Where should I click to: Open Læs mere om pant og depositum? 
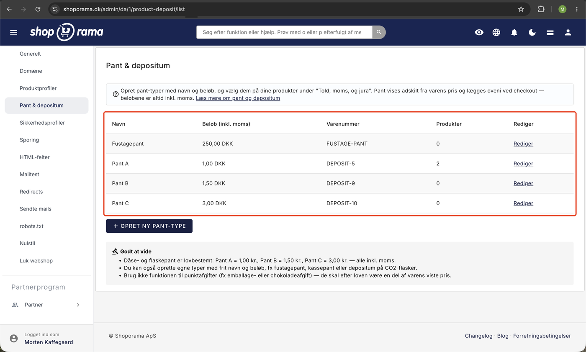point(238,98)
